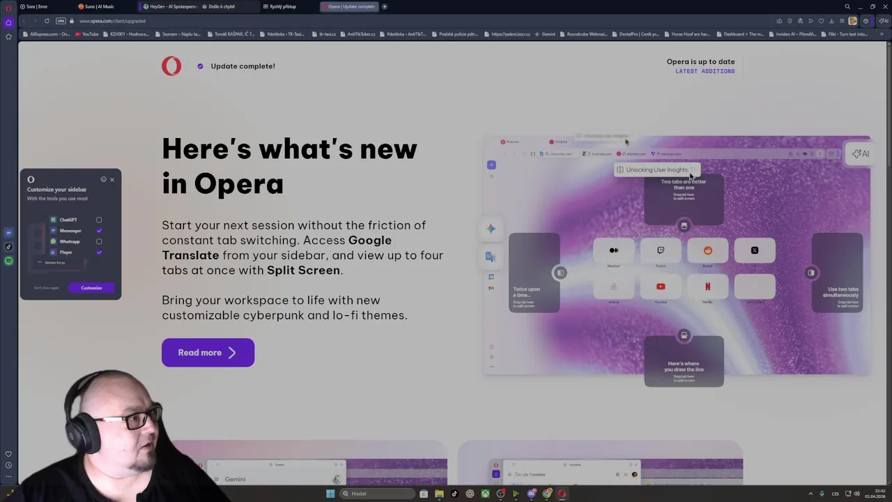The height and width of the screenshot is (502, 892).
Task: Expand the bookmarks bar overflow chevron
Action: pyautogui.click(x=882, y=34)
